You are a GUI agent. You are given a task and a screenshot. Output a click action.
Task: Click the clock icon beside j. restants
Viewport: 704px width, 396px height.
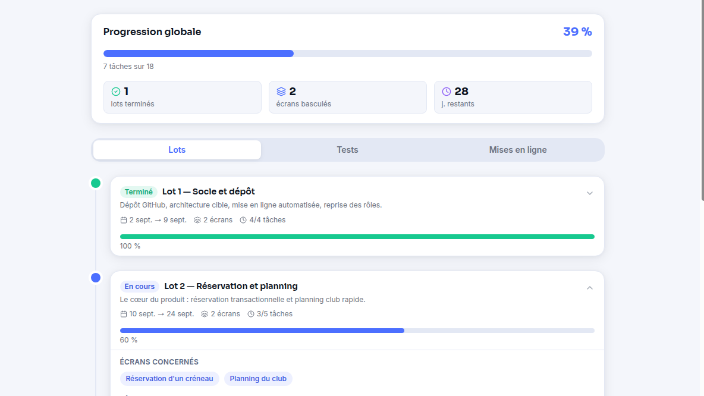click(447, 92)
